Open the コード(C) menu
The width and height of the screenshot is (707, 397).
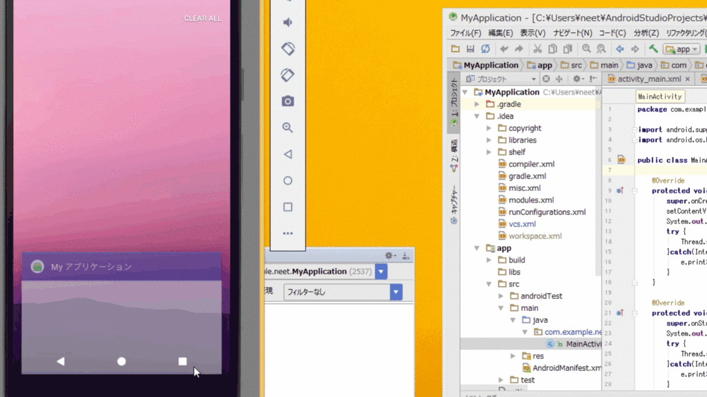[x=612, y=33]
